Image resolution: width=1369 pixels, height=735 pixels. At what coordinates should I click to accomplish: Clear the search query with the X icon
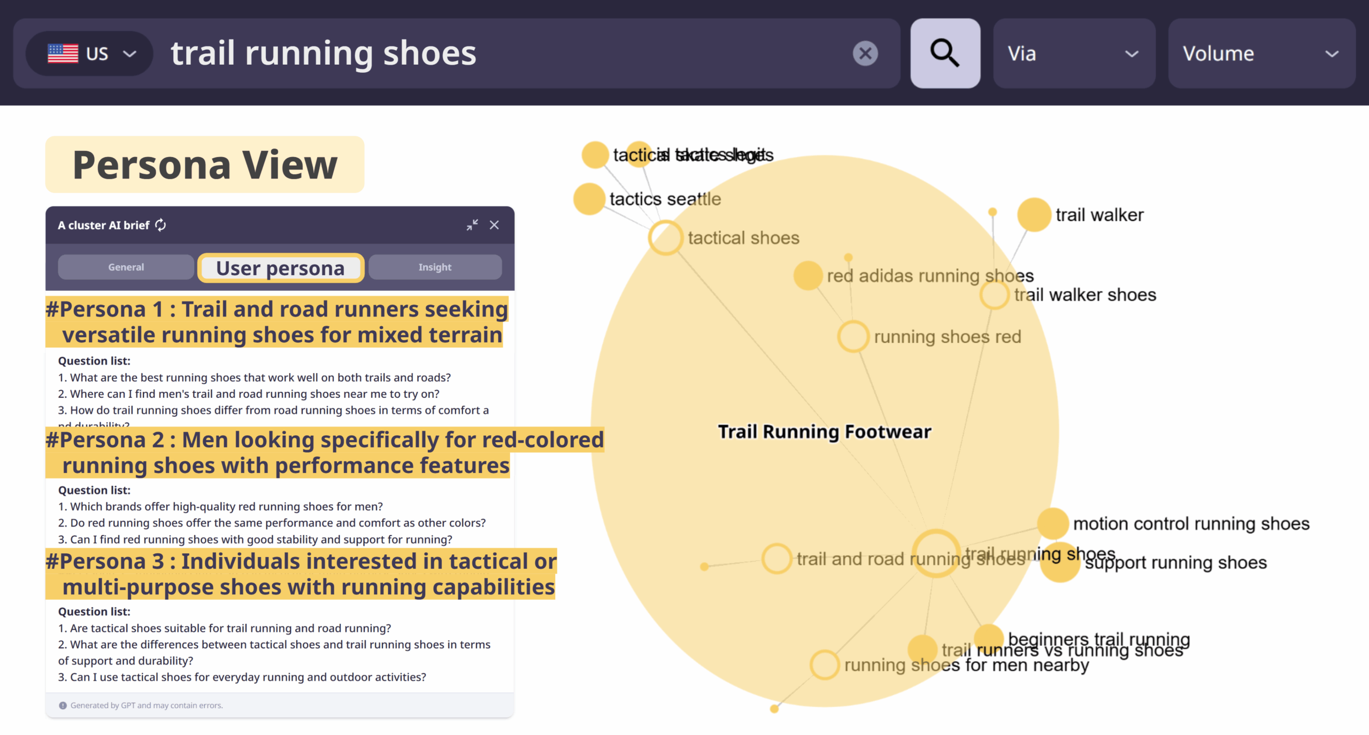click(865, 53)
